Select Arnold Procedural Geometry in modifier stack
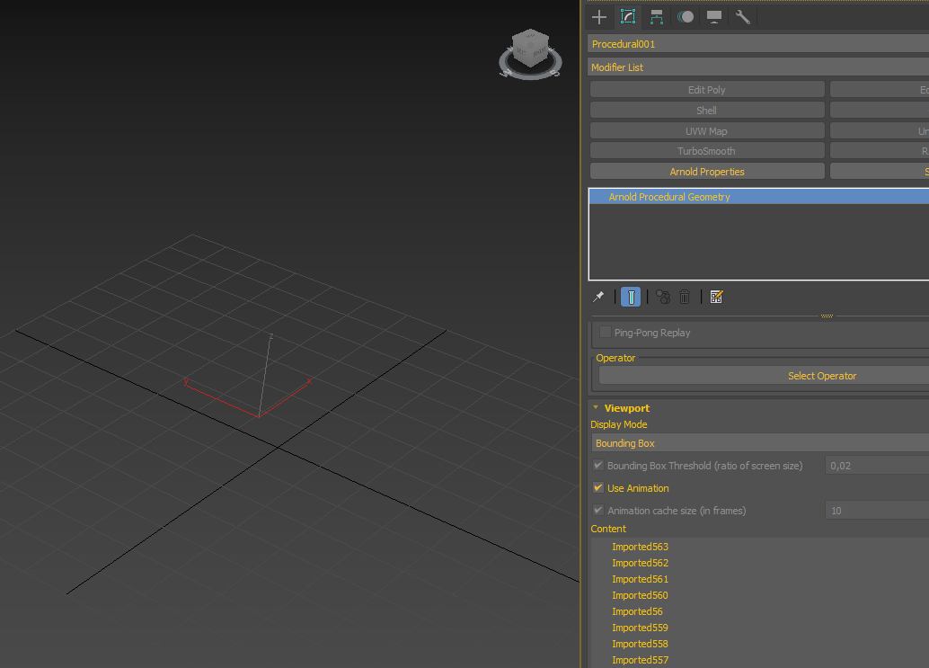Viewport: 929px width, 668px height. [669, 197]
